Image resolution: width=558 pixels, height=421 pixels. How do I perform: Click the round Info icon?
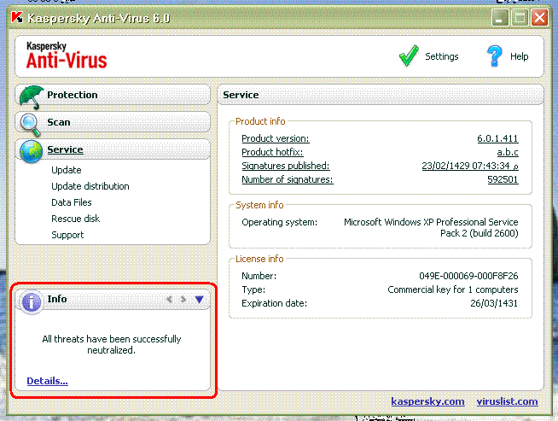(x=32, y=302)
